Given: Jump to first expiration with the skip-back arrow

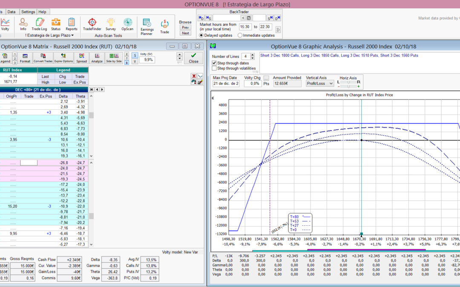Looking at the screenshot, I should [x=92, y=90].
